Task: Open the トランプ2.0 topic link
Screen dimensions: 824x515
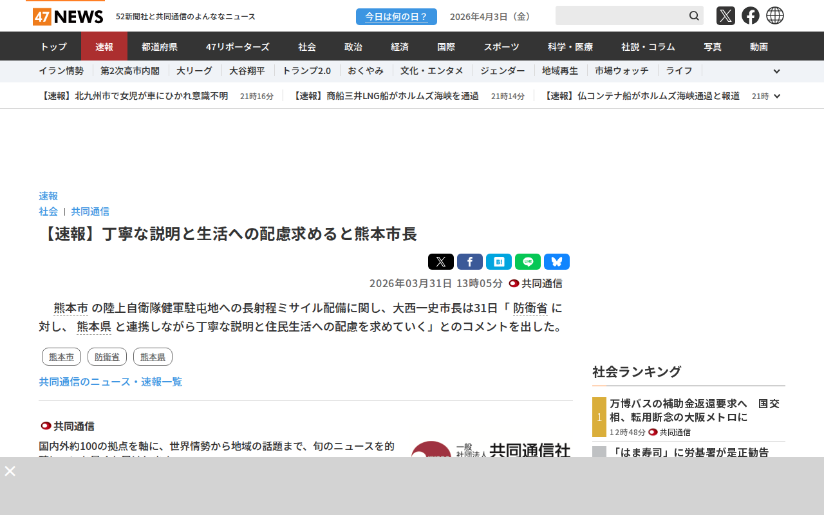Action: [x=306, y=71]
